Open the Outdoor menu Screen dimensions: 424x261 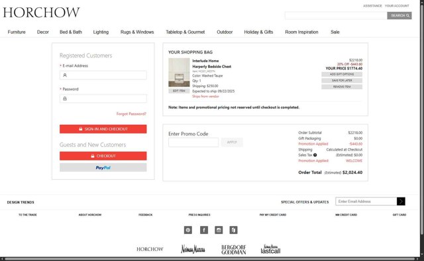coord(225,32)
